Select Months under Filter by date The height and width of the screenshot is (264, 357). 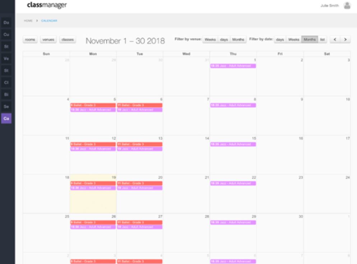(x=309, y=39)
